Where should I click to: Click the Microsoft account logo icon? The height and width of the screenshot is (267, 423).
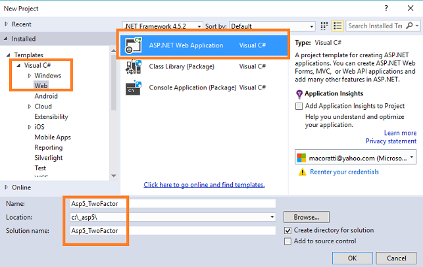point(301,158)
